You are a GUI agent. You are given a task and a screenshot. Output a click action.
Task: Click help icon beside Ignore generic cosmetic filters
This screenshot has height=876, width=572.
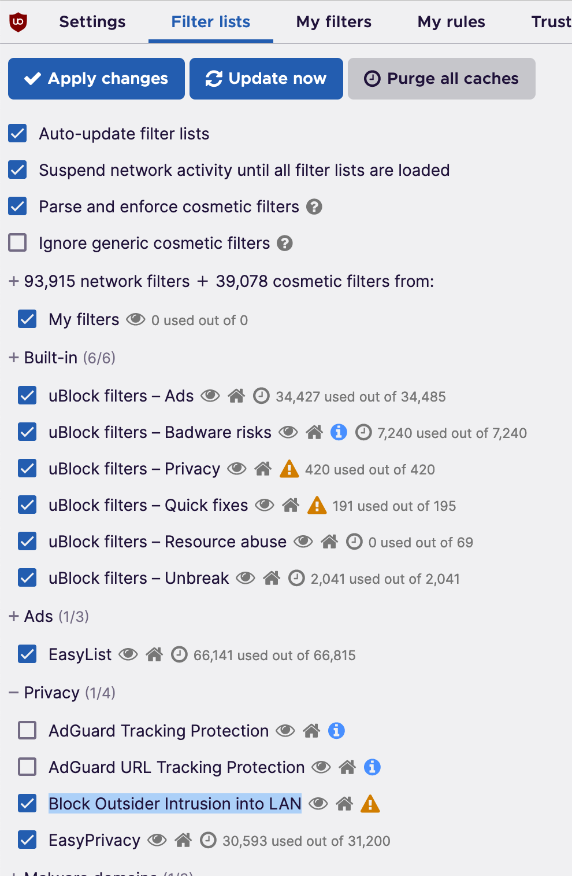click(285, 243)
